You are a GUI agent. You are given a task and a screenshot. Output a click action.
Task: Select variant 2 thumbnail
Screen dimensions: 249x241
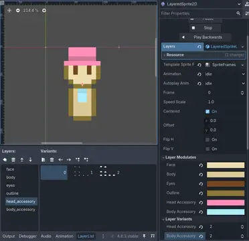pyautogui.click(x=108, y=173)
